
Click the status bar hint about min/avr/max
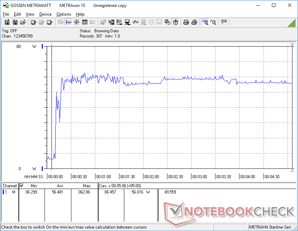click(74, 227)
